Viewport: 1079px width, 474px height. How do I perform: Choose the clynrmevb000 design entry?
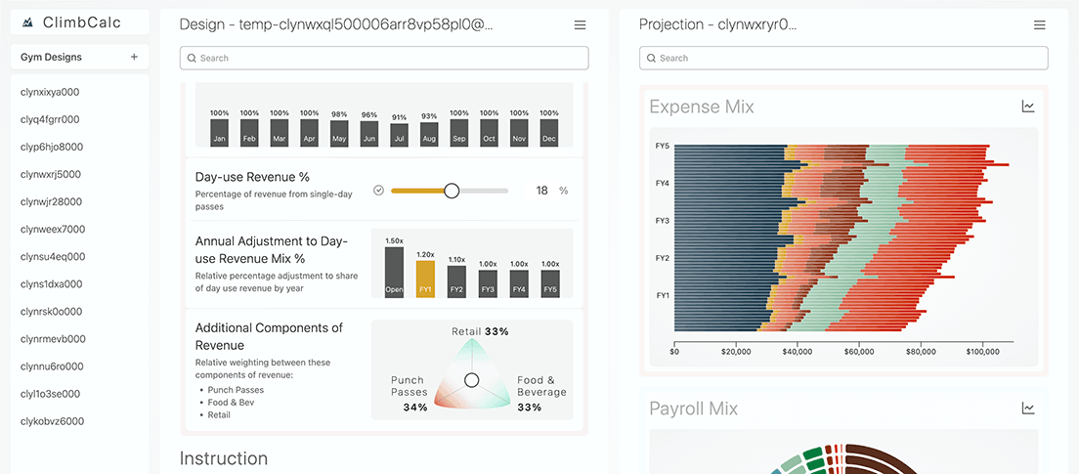(x=53, y=339)
